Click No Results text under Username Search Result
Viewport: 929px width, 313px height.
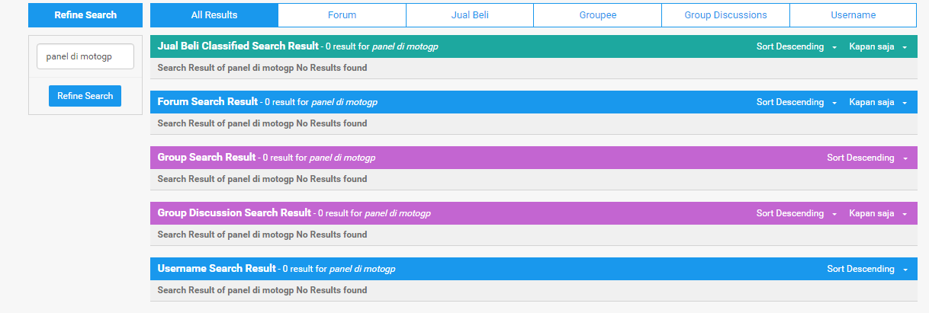[x=262, y=291]
